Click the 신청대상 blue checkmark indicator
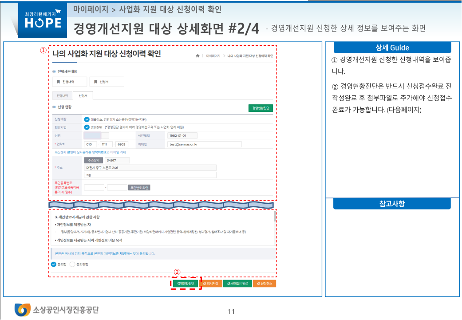This screenshot has height=320, width=462. [87, 118]
